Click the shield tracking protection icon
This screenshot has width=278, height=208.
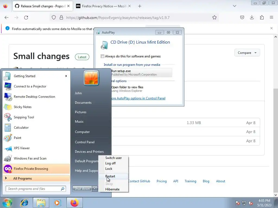pos(54,17)
